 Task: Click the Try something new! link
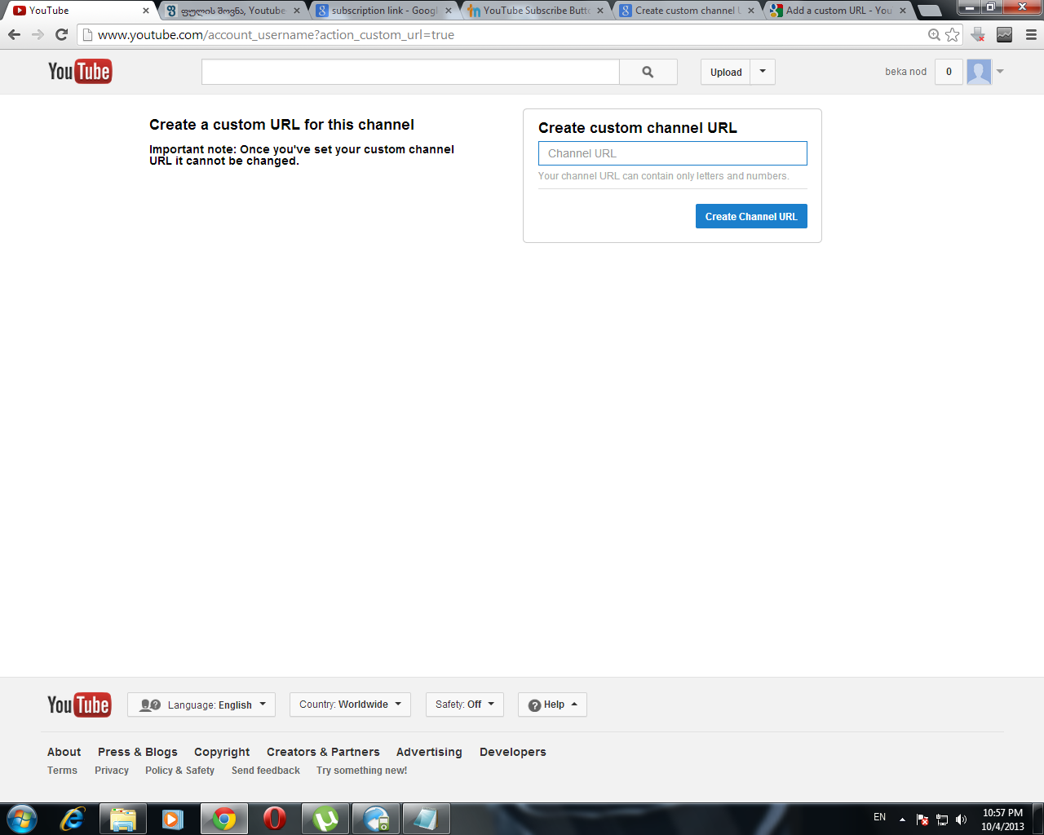[x=361, y=771]
